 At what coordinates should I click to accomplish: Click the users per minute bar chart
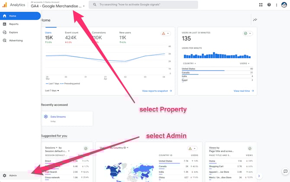(x=217, y=55)
